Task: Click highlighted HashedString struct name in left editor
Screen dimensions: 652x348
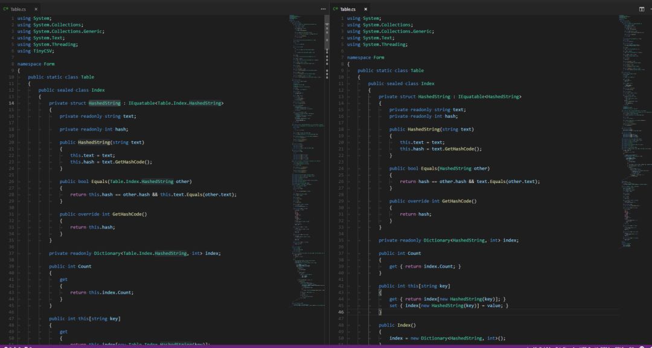Action: (x=104, y=103)
